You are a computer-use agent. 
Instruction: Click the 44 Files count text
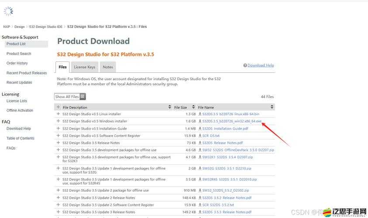267,97
